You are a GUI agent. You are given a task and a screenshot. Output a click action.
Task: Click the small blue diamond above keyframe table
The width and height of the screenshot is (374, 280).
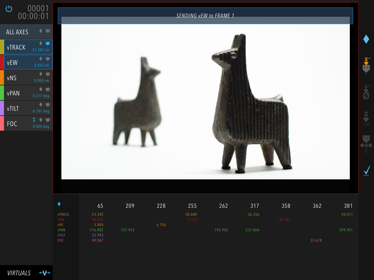[59, 204]
